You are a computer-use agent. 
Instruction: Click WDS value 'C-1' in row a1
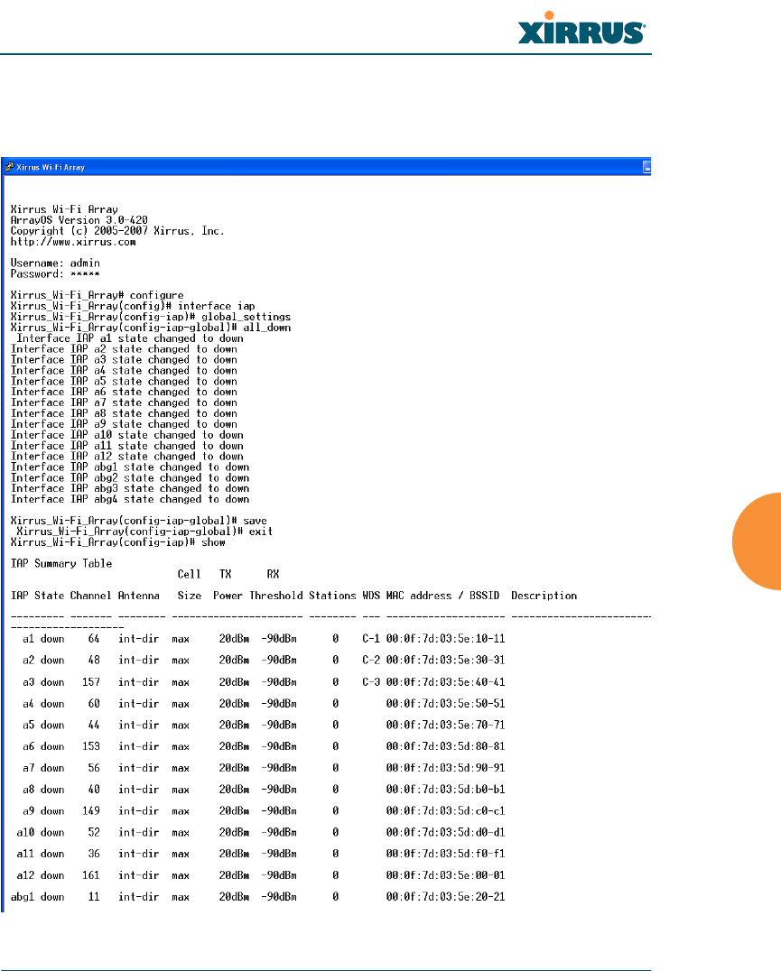click(371, 639)
